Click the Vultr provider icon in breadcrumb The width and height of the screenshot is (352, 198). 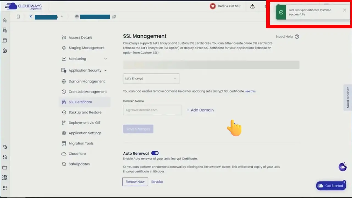coord(31,16)
